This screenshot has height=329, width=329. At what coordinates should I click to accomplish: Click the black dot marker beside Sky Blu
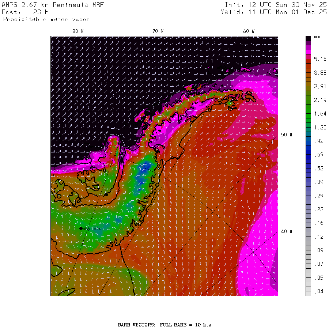pyautogui.click(x=81, y=228)
